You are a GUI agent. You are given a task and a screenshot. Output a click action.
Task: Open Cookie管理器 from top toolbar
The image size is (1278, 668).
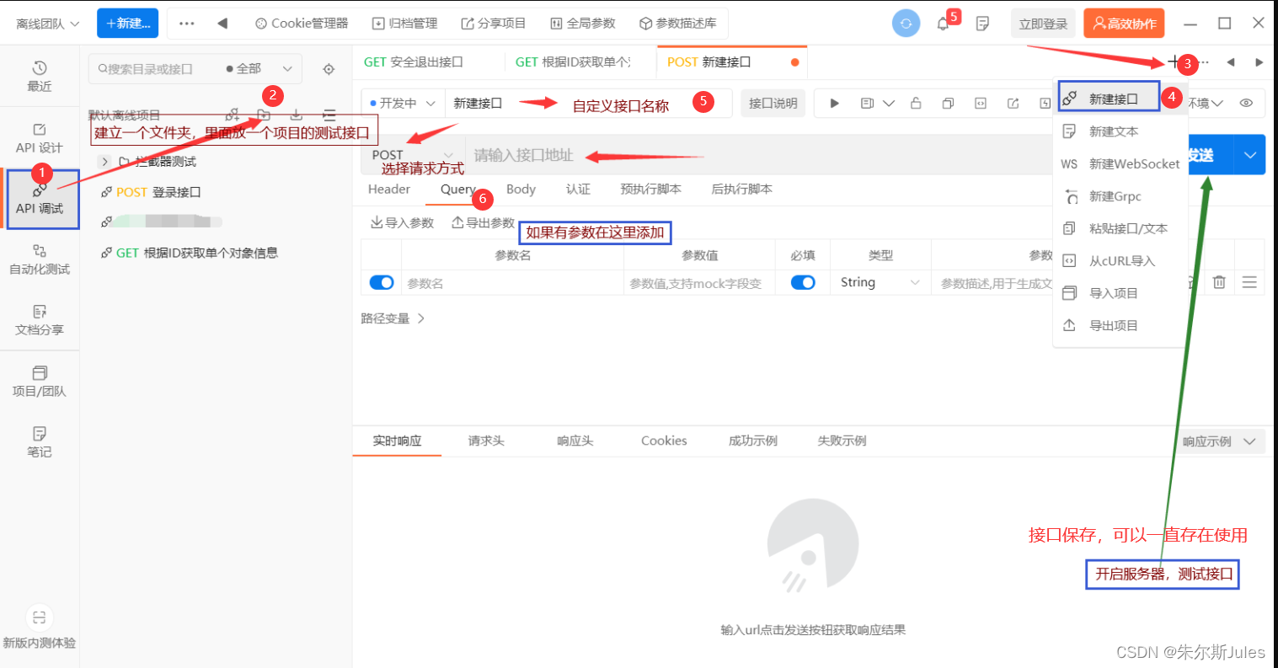coord(302,24)
